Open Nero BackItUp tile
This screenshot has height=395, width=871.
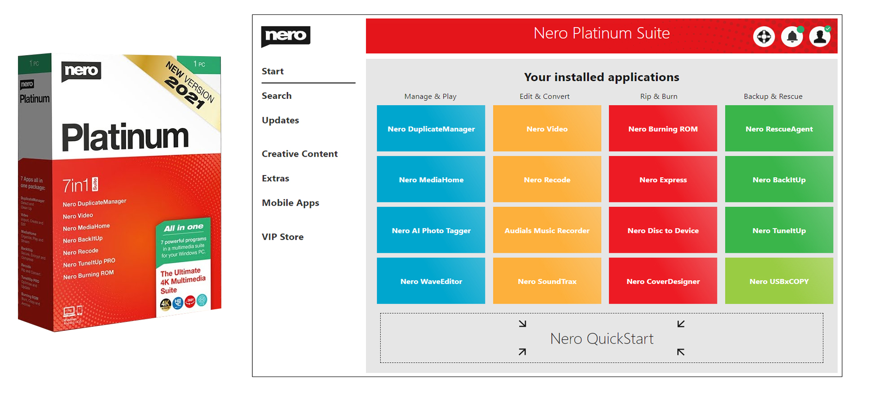779,179
